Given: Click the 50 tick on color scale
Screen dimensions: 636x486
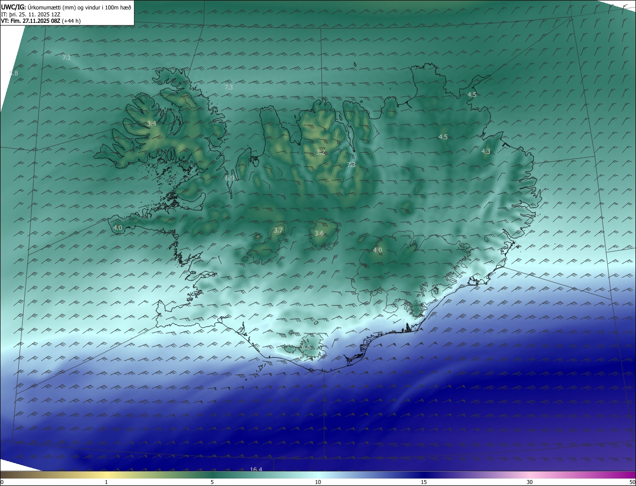Looking at the screenshot, I should [x=632, y=482].
